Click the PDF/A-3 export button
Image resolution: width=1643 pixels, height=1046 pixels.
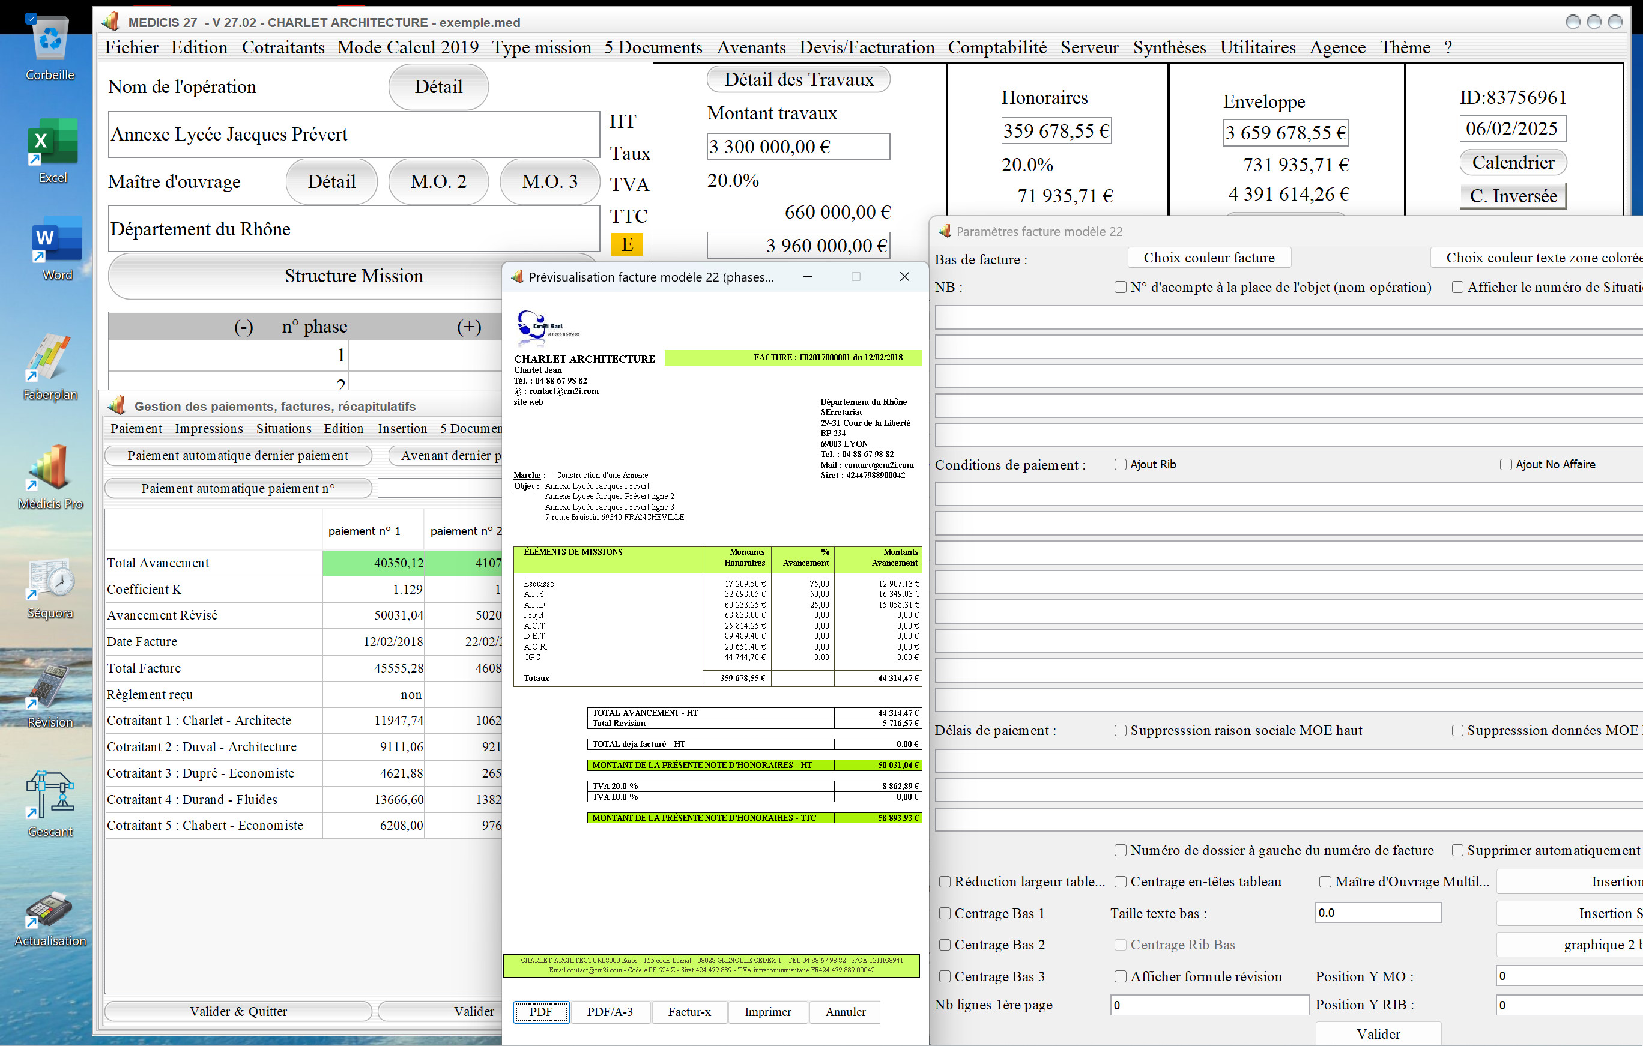610,1012
